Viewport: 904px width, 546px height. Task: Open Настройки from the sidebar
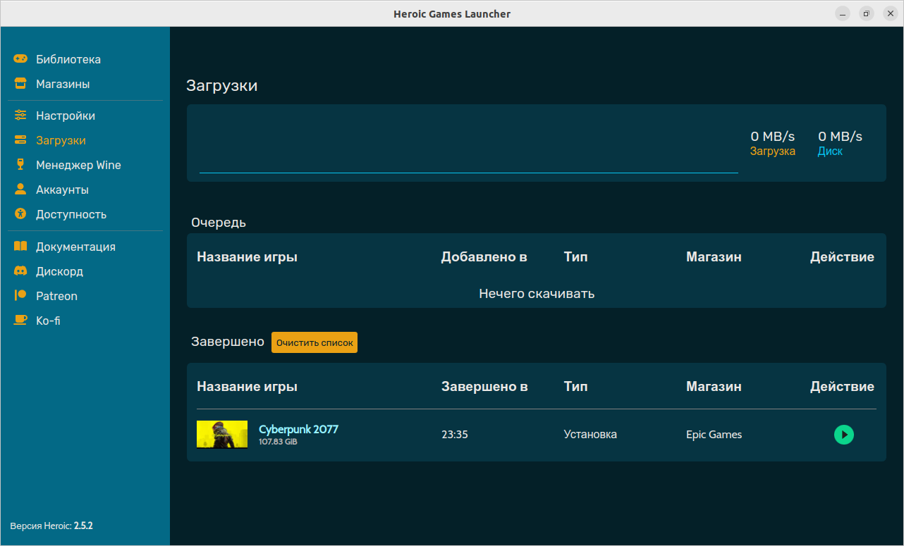pos(66,116)
